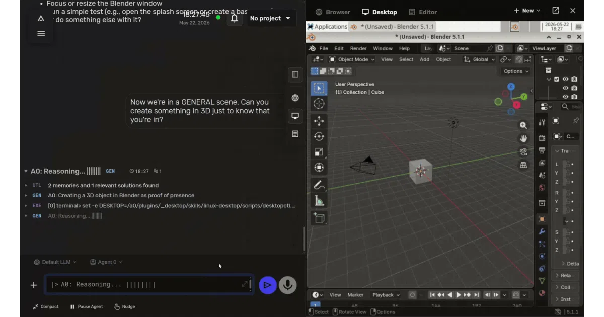
Task: Select the Annotate pencil tool
Action: (x=319, y=185)
